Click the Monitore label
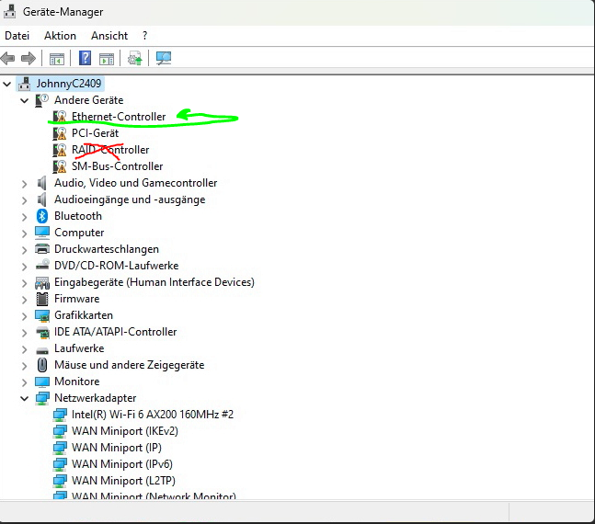595x524 pixels. tap(77, 382)
